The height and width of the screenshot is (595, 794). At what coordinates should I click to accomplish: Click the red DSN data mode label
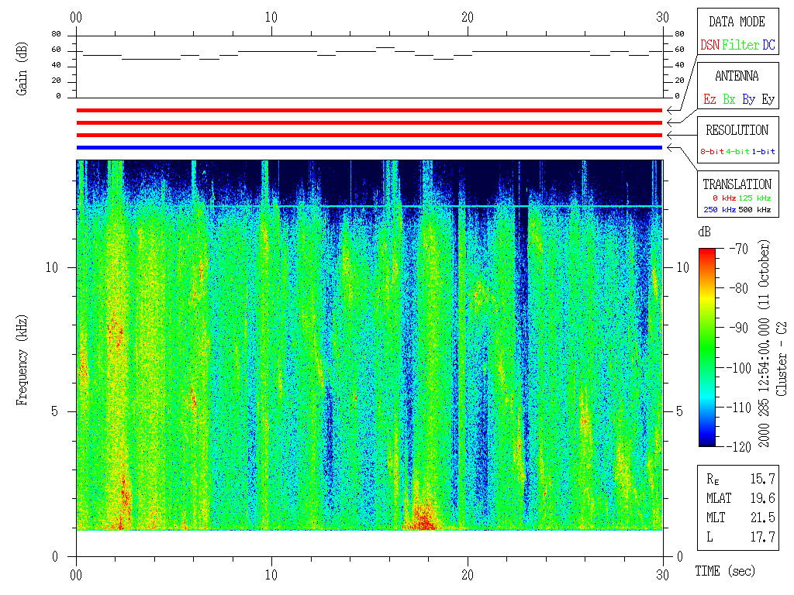coord(709,45)
